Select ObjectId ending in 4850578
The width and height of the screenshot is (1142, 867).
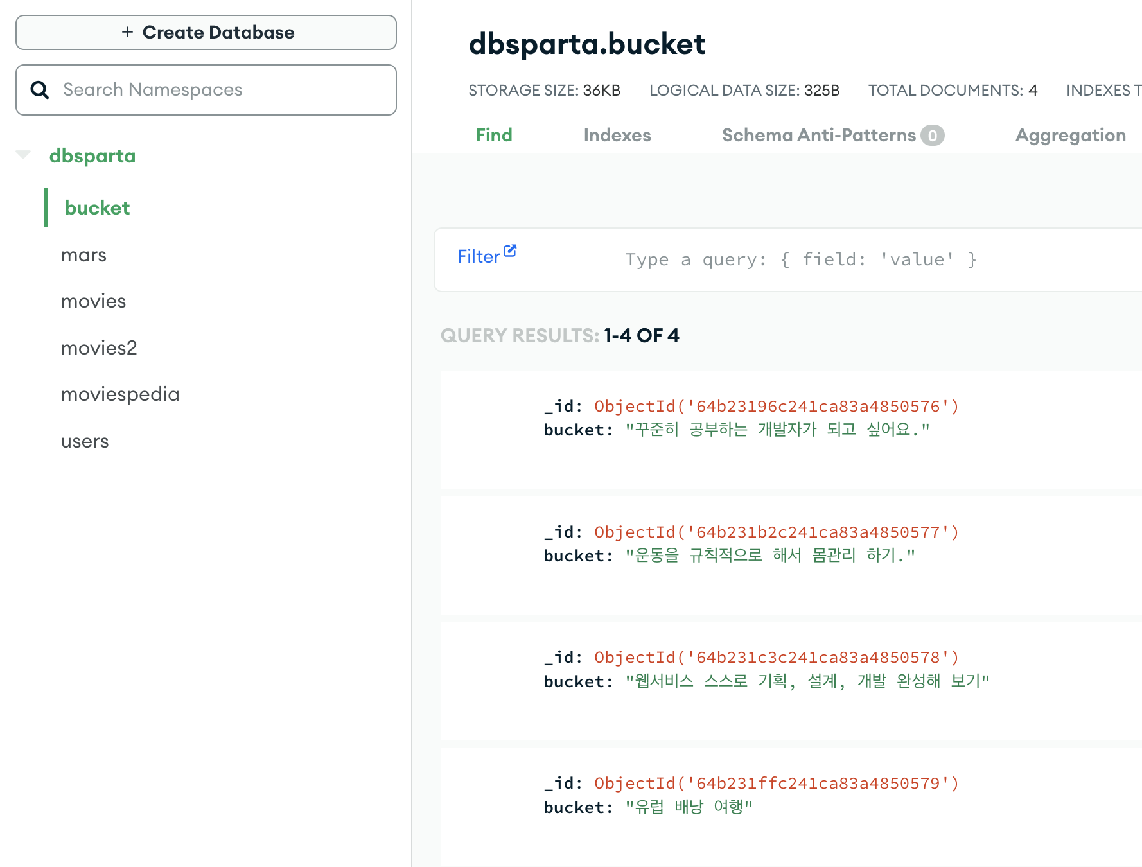coord(777,657)
